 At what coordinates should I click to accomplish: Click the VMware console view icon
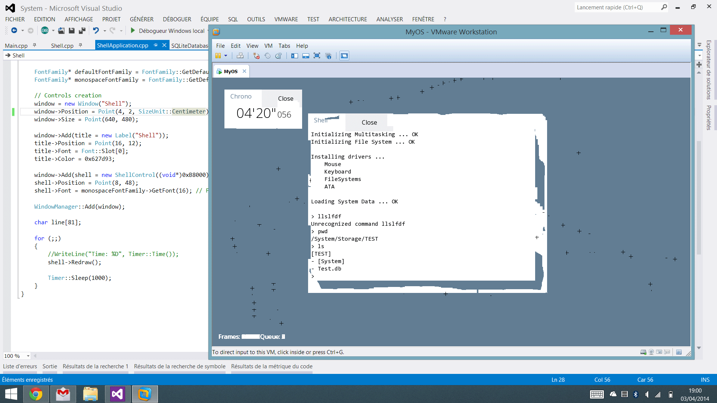(x=344, y=56)
